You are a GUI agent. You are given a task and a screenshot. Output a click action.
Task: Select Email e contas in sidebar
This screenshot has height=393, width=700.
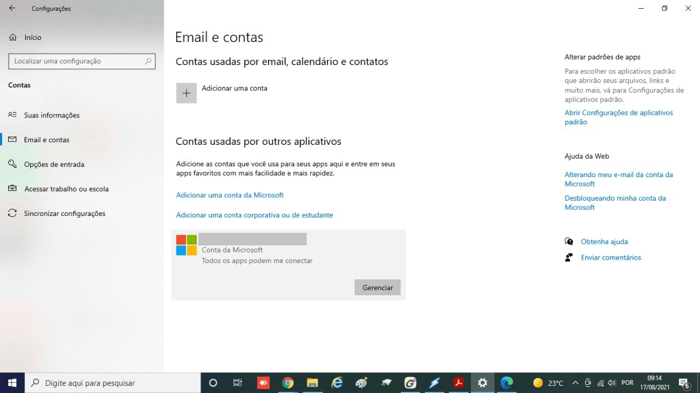click(x=46, y=140)
